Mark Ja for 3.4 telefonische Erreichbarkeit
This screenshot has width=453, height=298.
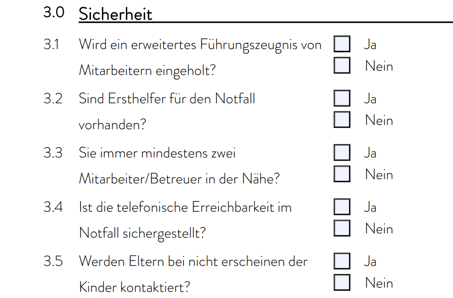(342, 207)
